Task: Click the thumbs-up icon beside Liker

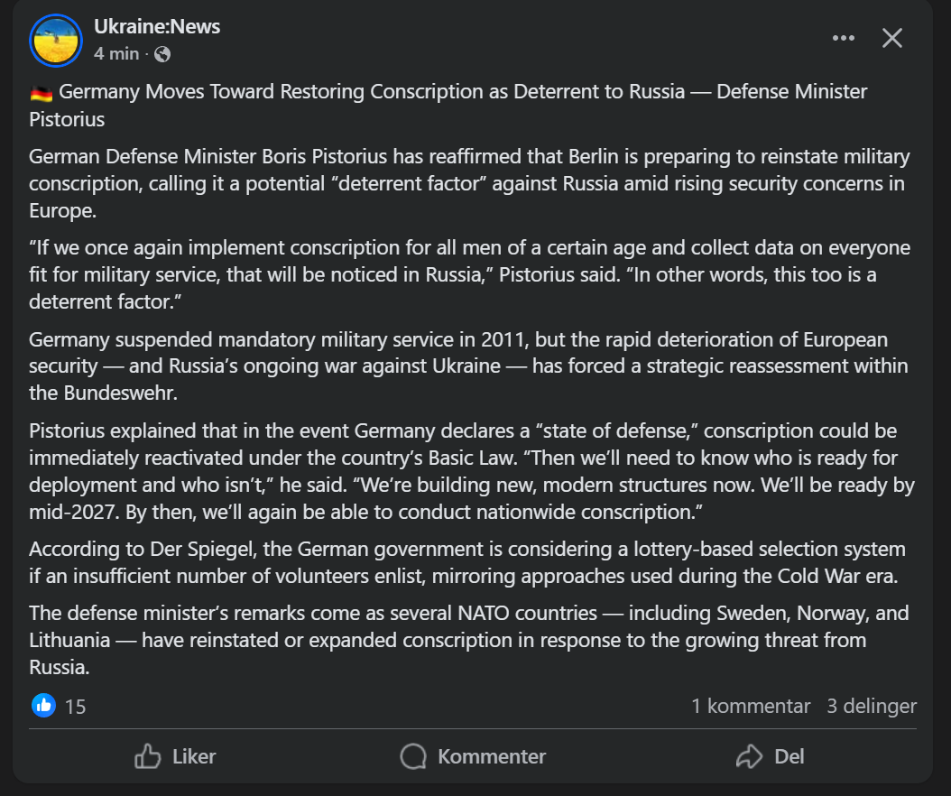Action: click(x=148, y=756)
